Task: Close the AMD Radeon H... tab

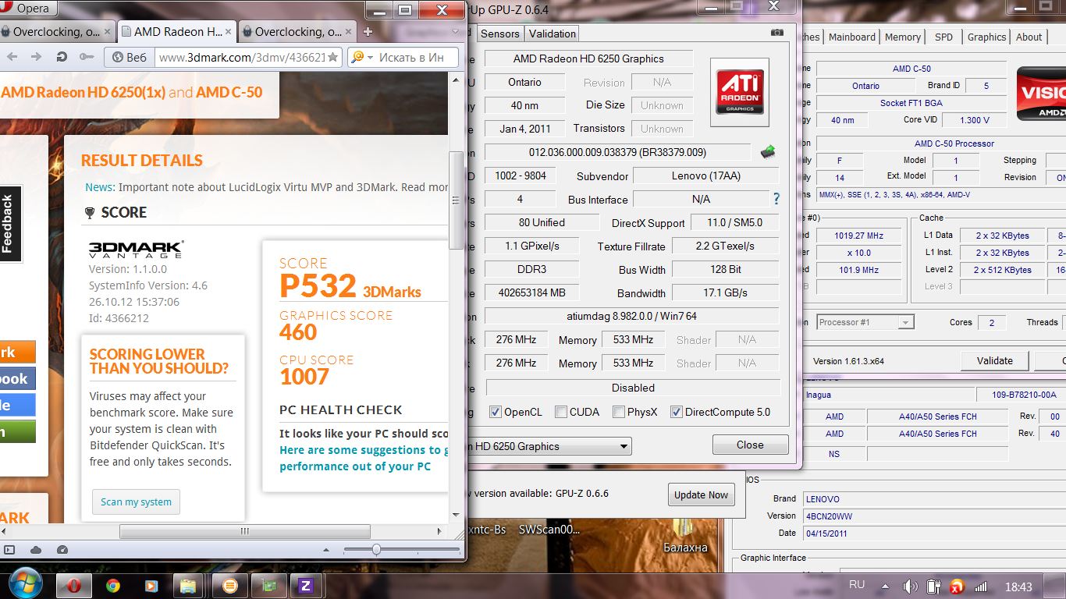Action: pos(230,32)
